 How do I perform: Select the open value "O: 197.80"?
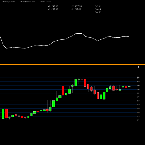53,6
